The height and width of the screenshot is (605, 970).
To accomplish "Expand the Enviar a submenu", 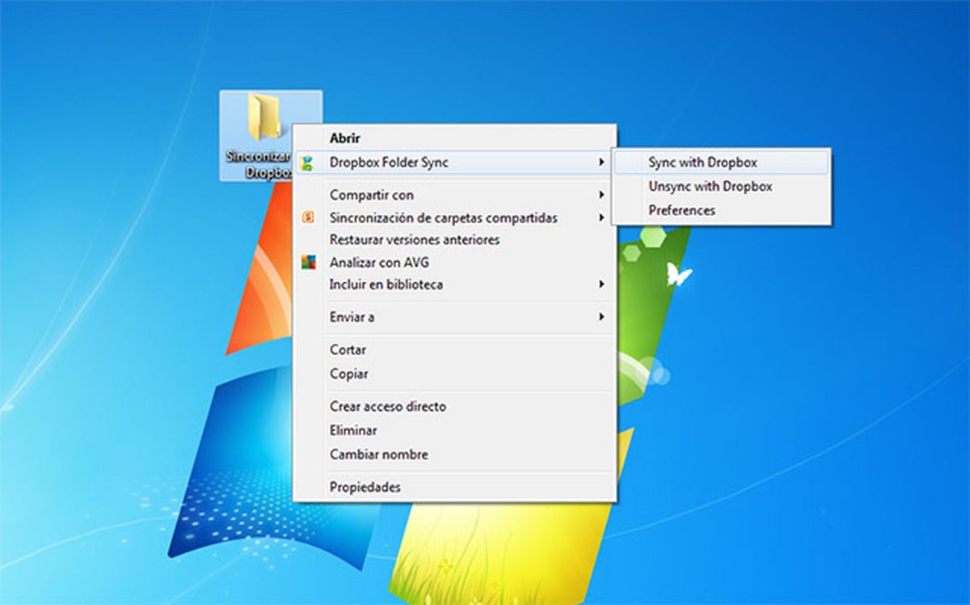I will pos(351,317).
